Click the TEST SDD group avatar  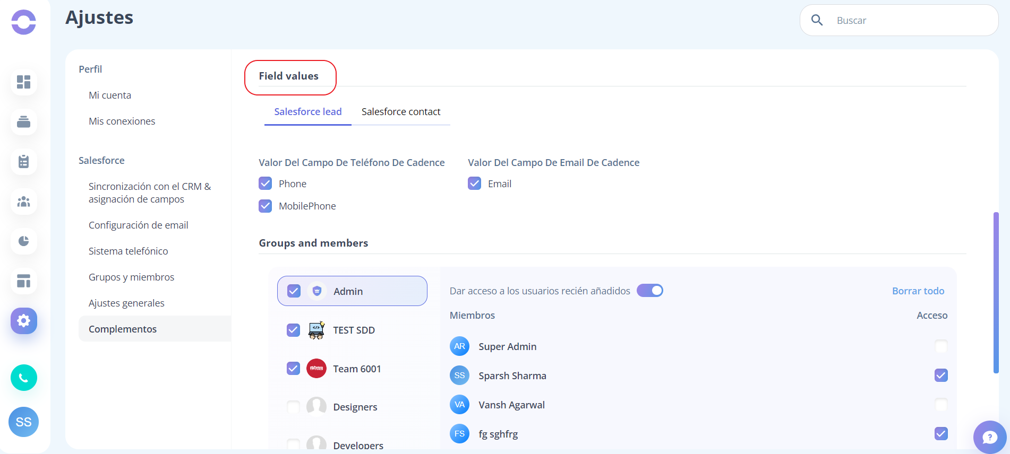coord(316,330)
